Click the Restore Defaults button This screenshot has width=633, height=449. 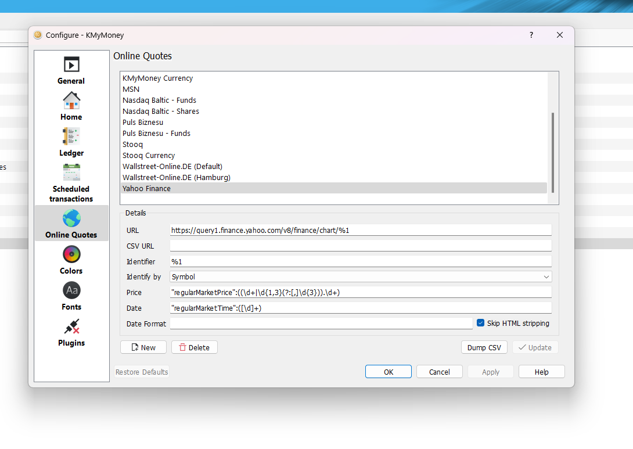point(142,372)
